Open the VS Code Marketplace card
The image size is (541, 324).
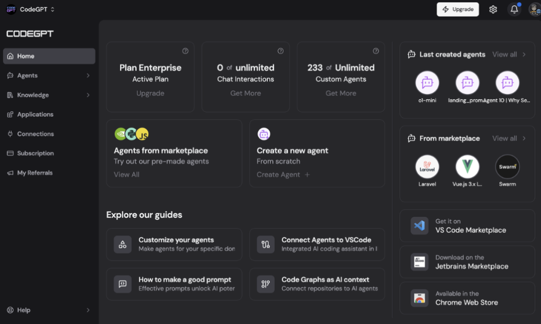pyautogui.click(x=467, y=225)
